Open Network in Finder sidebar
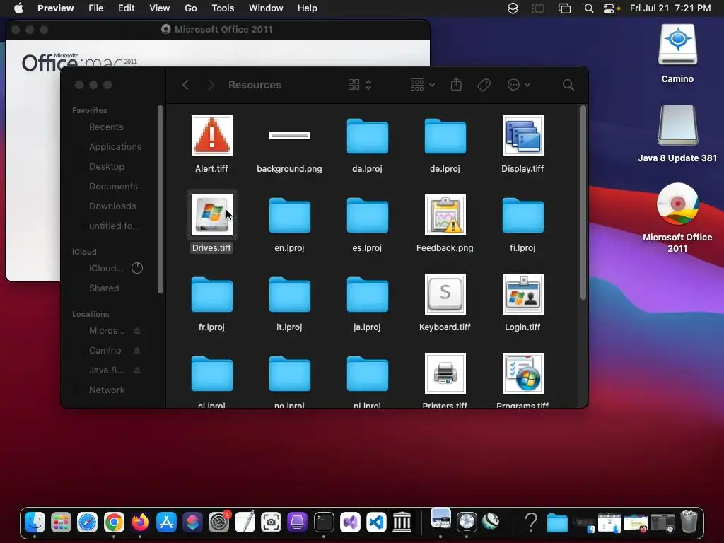This screenshot has width=724, height=543. point(107,390)
